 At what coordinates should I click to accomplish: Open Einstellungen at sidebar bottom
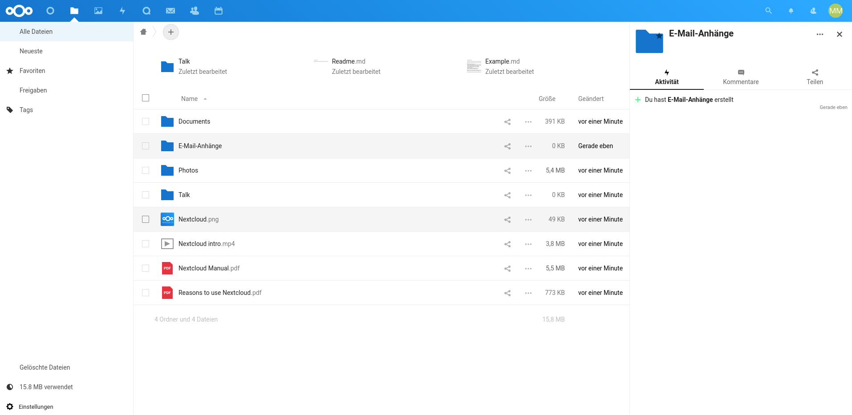pyautogui.click(x=66, y=407)
